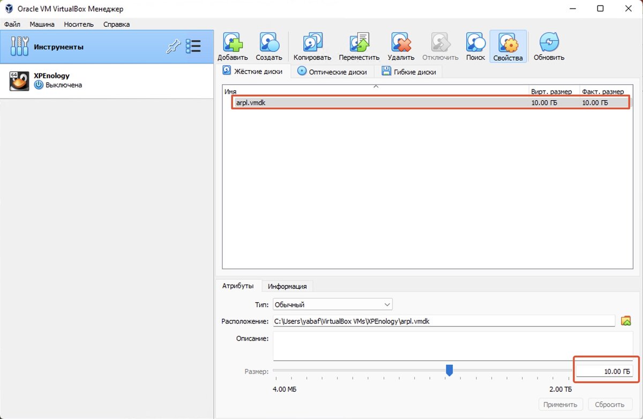The width and height of the screenshot is (643, 419).
Task: Switch to the Жёсткие диски tab
Action: [x=254, y=71]
